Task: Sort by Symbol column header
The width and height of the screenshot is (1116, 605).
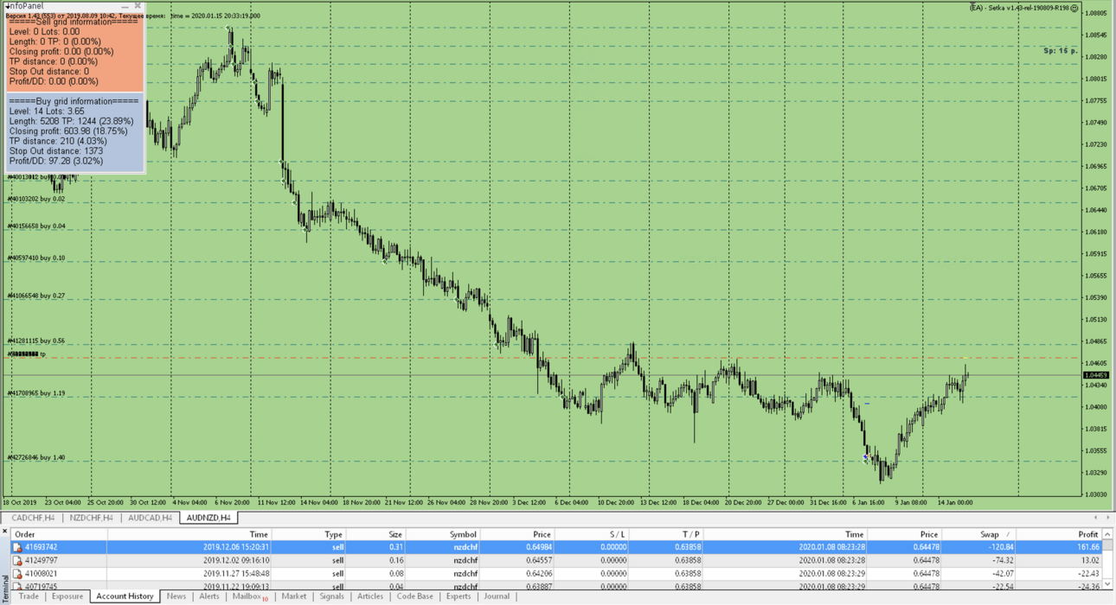Action: tap(443, 534)
